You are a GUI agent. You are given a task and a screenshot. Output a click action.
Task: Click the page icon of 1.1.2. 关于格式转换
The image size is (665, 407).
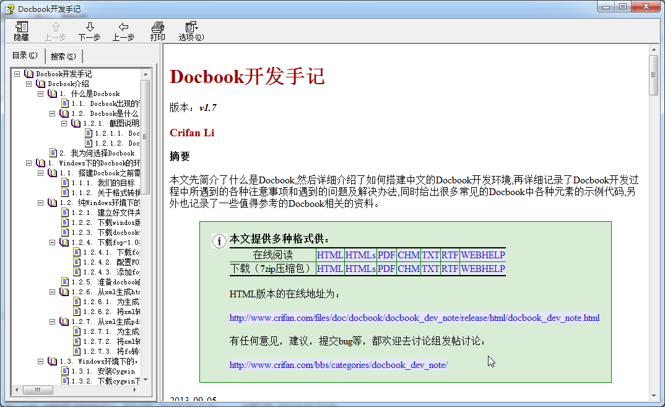tap(65, 193)
